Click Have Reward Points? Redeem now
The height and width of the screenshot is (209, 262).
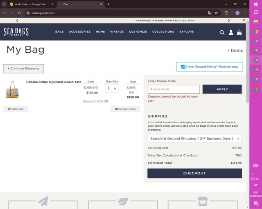tap(209, 67)
